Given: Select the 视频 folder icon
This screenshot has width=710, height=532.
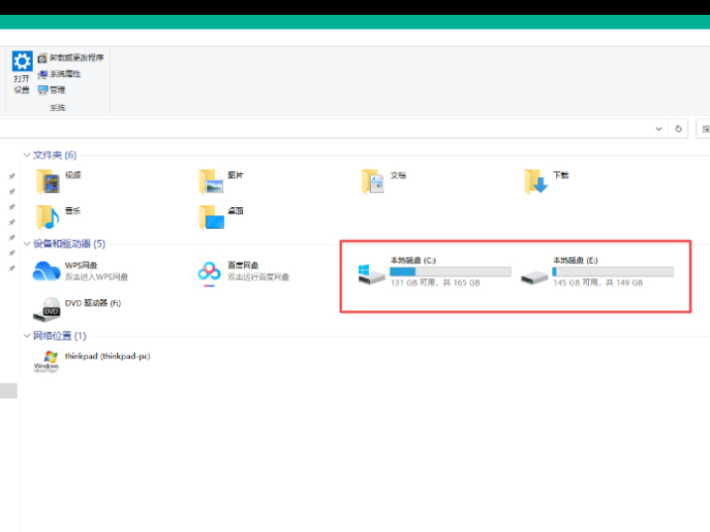Looking at the screenshot, I should coord(48,182).
